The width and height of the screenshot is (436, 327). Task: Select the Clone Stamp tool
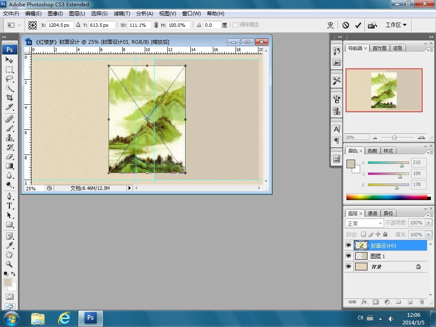(9, 138)
